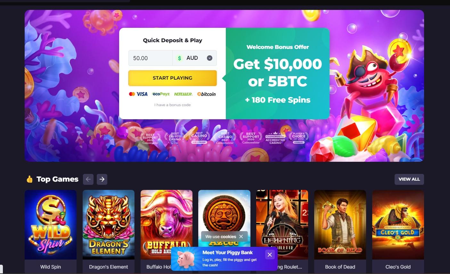
Task: Click the ecoPayz payment logo
Action: tap(161, 94)
